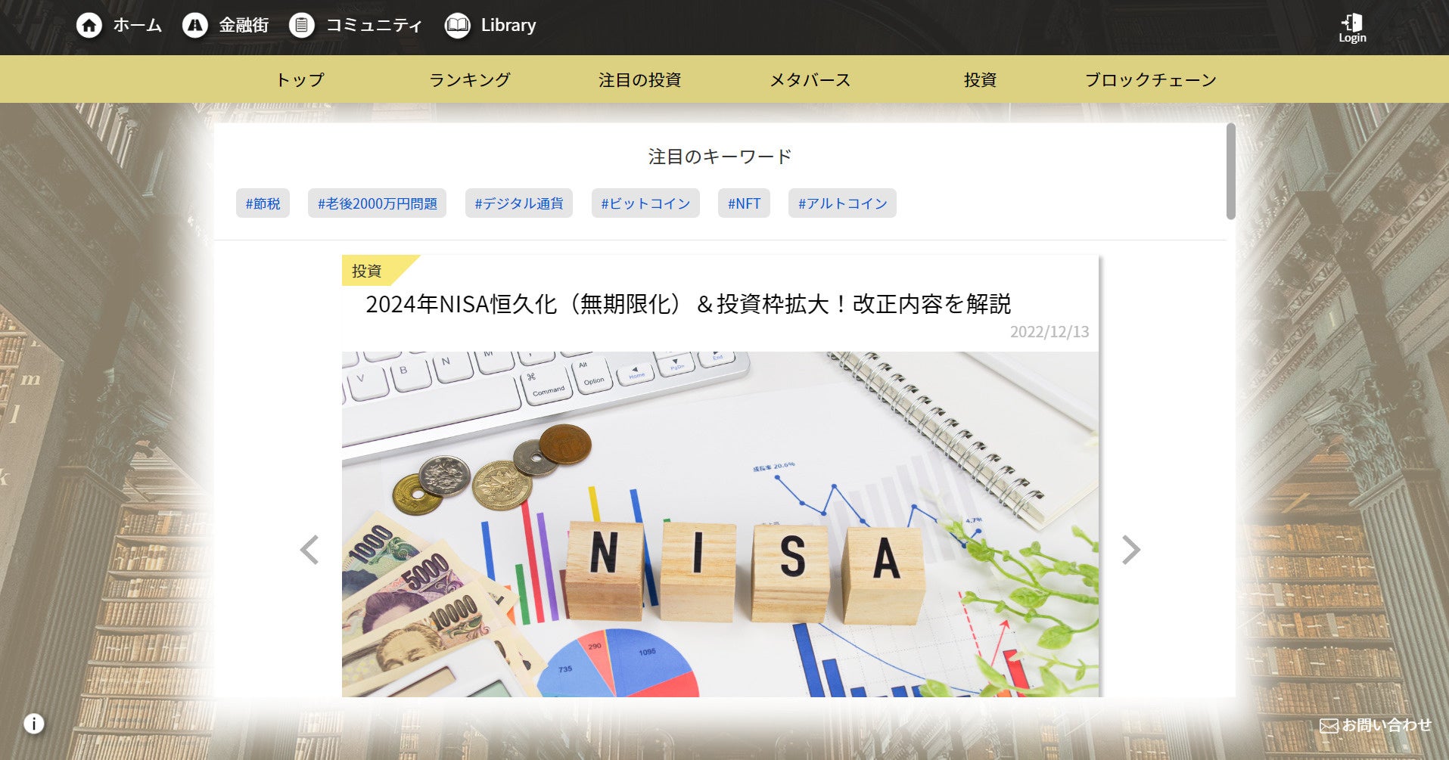Click the home icon beside ホーム
The image size is (1449, 760).
click(x=89, y=25)
